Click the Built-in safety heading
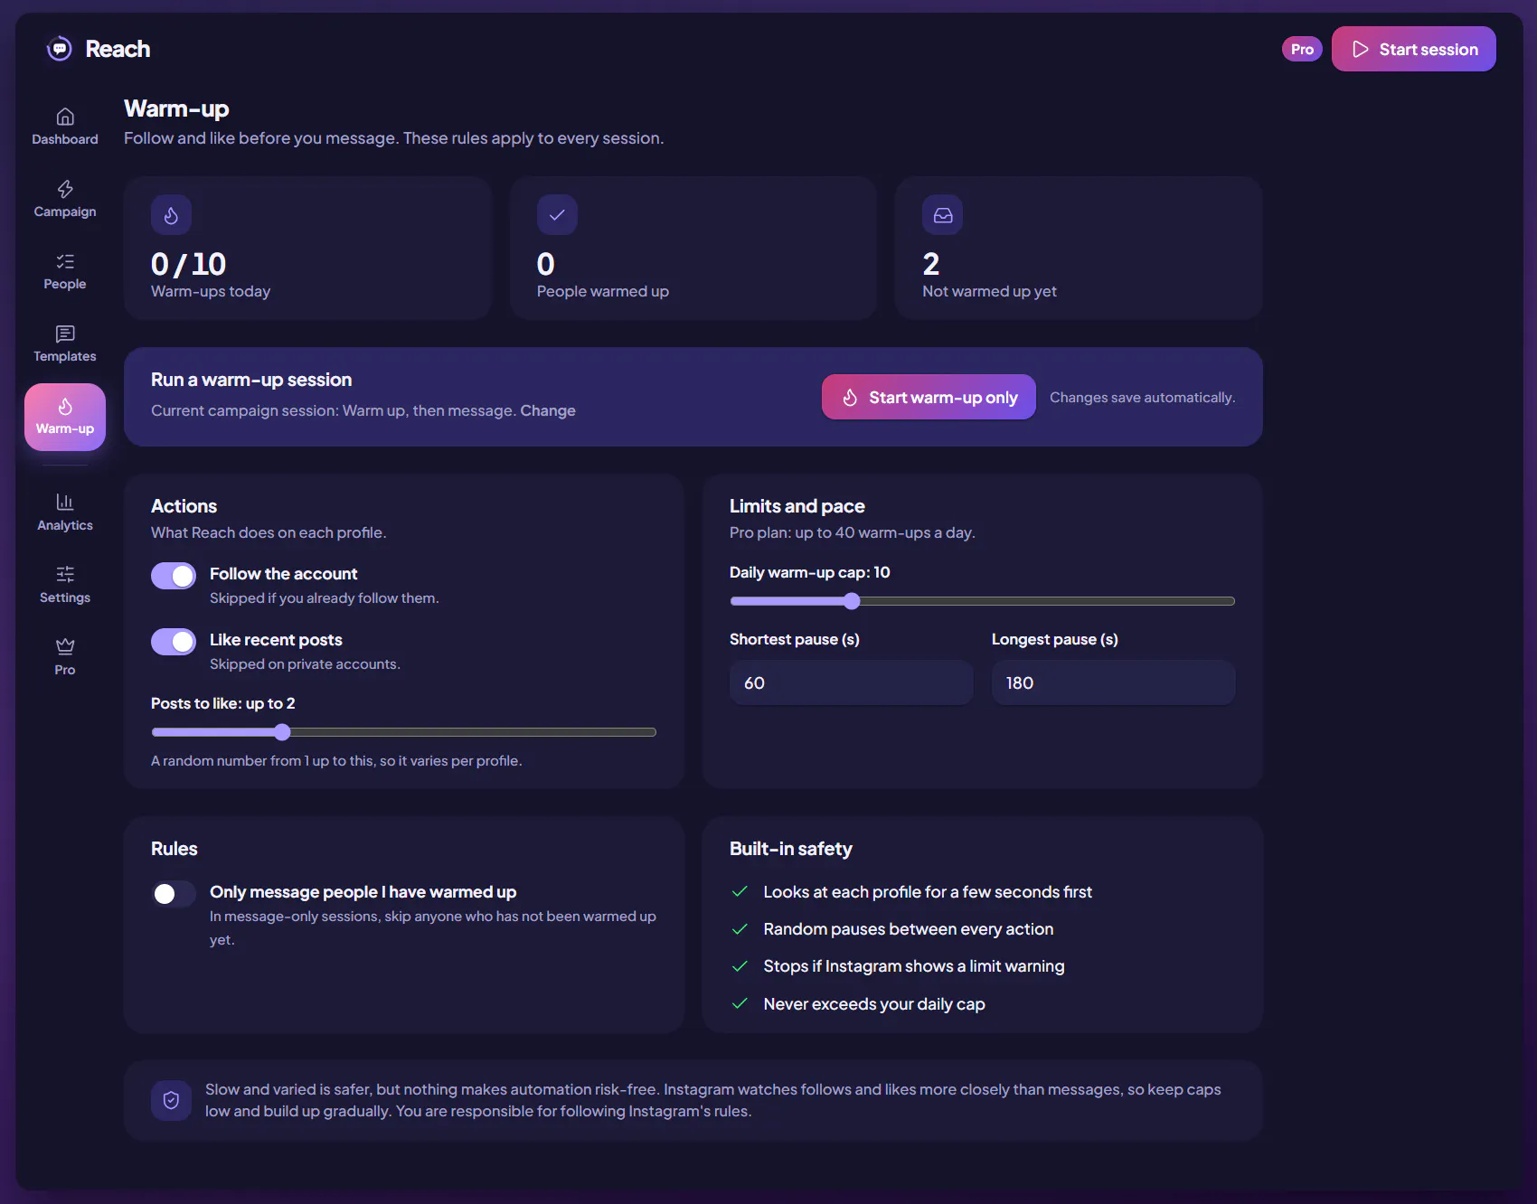The image size is (1537, 1204). [791, 849]
